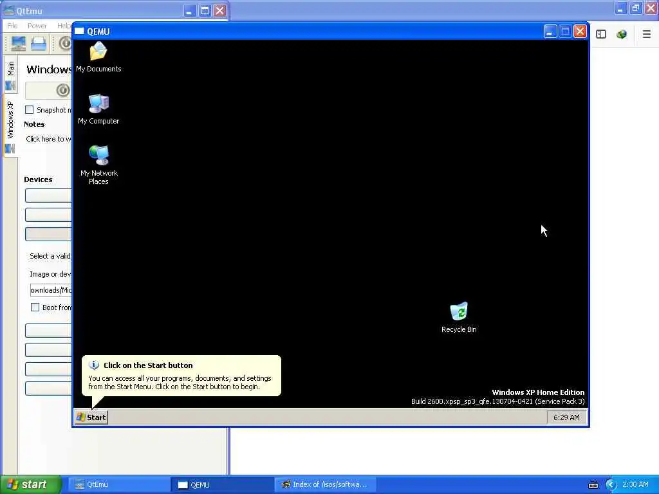Click the image path field showing 'ownloads/Mic'
This screenshot has height=494, width=659.
point(50,290)
